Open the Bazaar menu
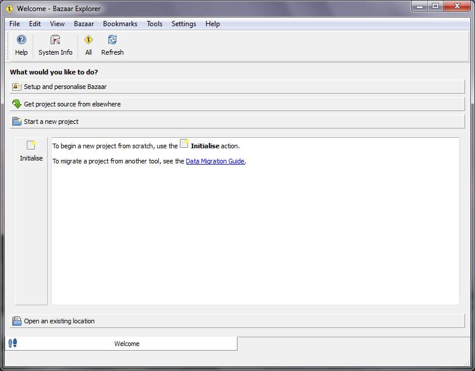This screenshot has width=475, height=371. pyautogui.click(x=84, y=24)
